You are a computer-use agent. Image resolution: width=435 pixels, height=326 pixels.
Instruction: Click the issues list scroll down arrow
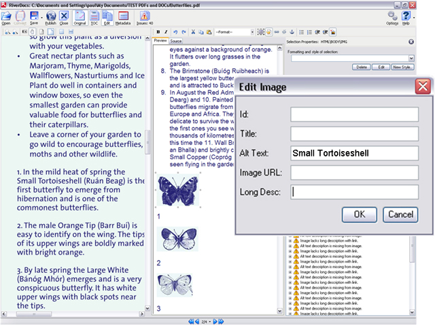pos(412,312)
